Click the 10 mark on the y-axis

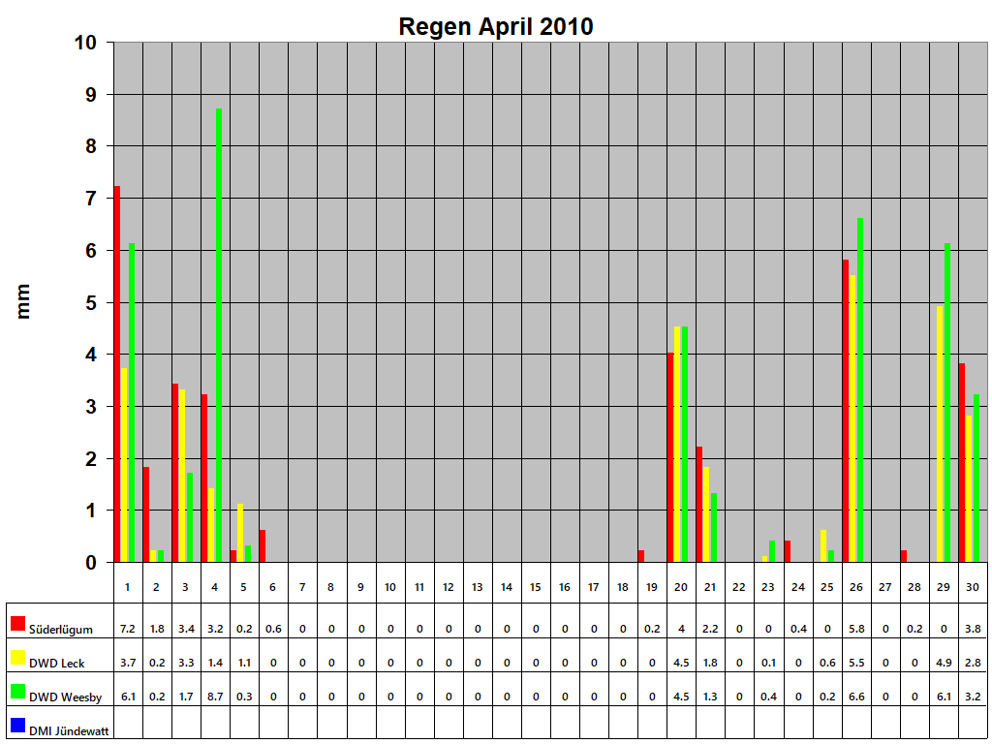(x=87, y=42)
